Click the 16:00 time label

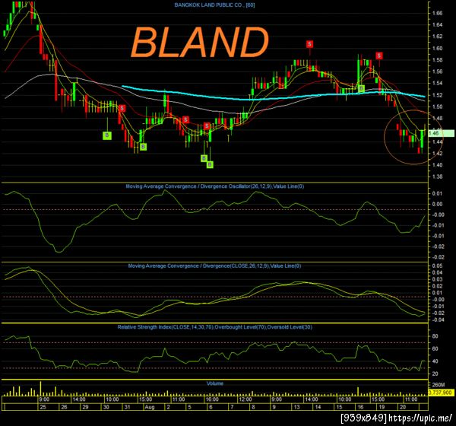click(212, 399)
